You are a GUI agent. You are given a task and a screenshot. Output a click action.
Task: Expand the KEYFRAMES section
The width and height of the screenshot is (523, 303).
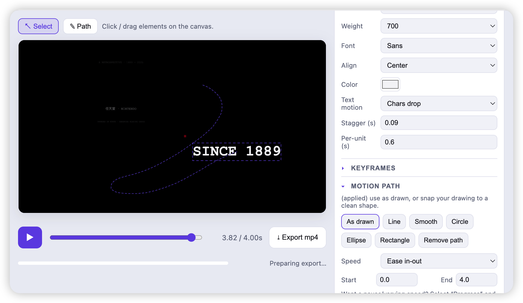(373, 168)
